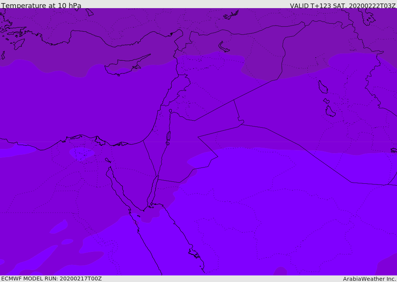Click the 'Temperature at 10 hPa' title text

click(x=41, y=5)
